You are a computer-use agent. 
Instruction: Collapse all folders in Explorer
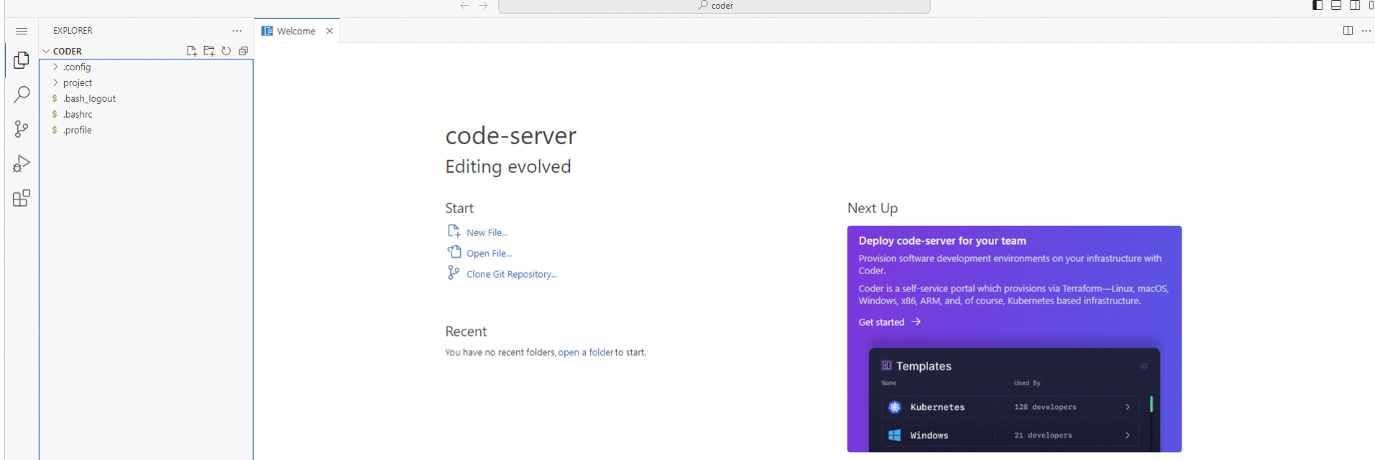[244, 51]
